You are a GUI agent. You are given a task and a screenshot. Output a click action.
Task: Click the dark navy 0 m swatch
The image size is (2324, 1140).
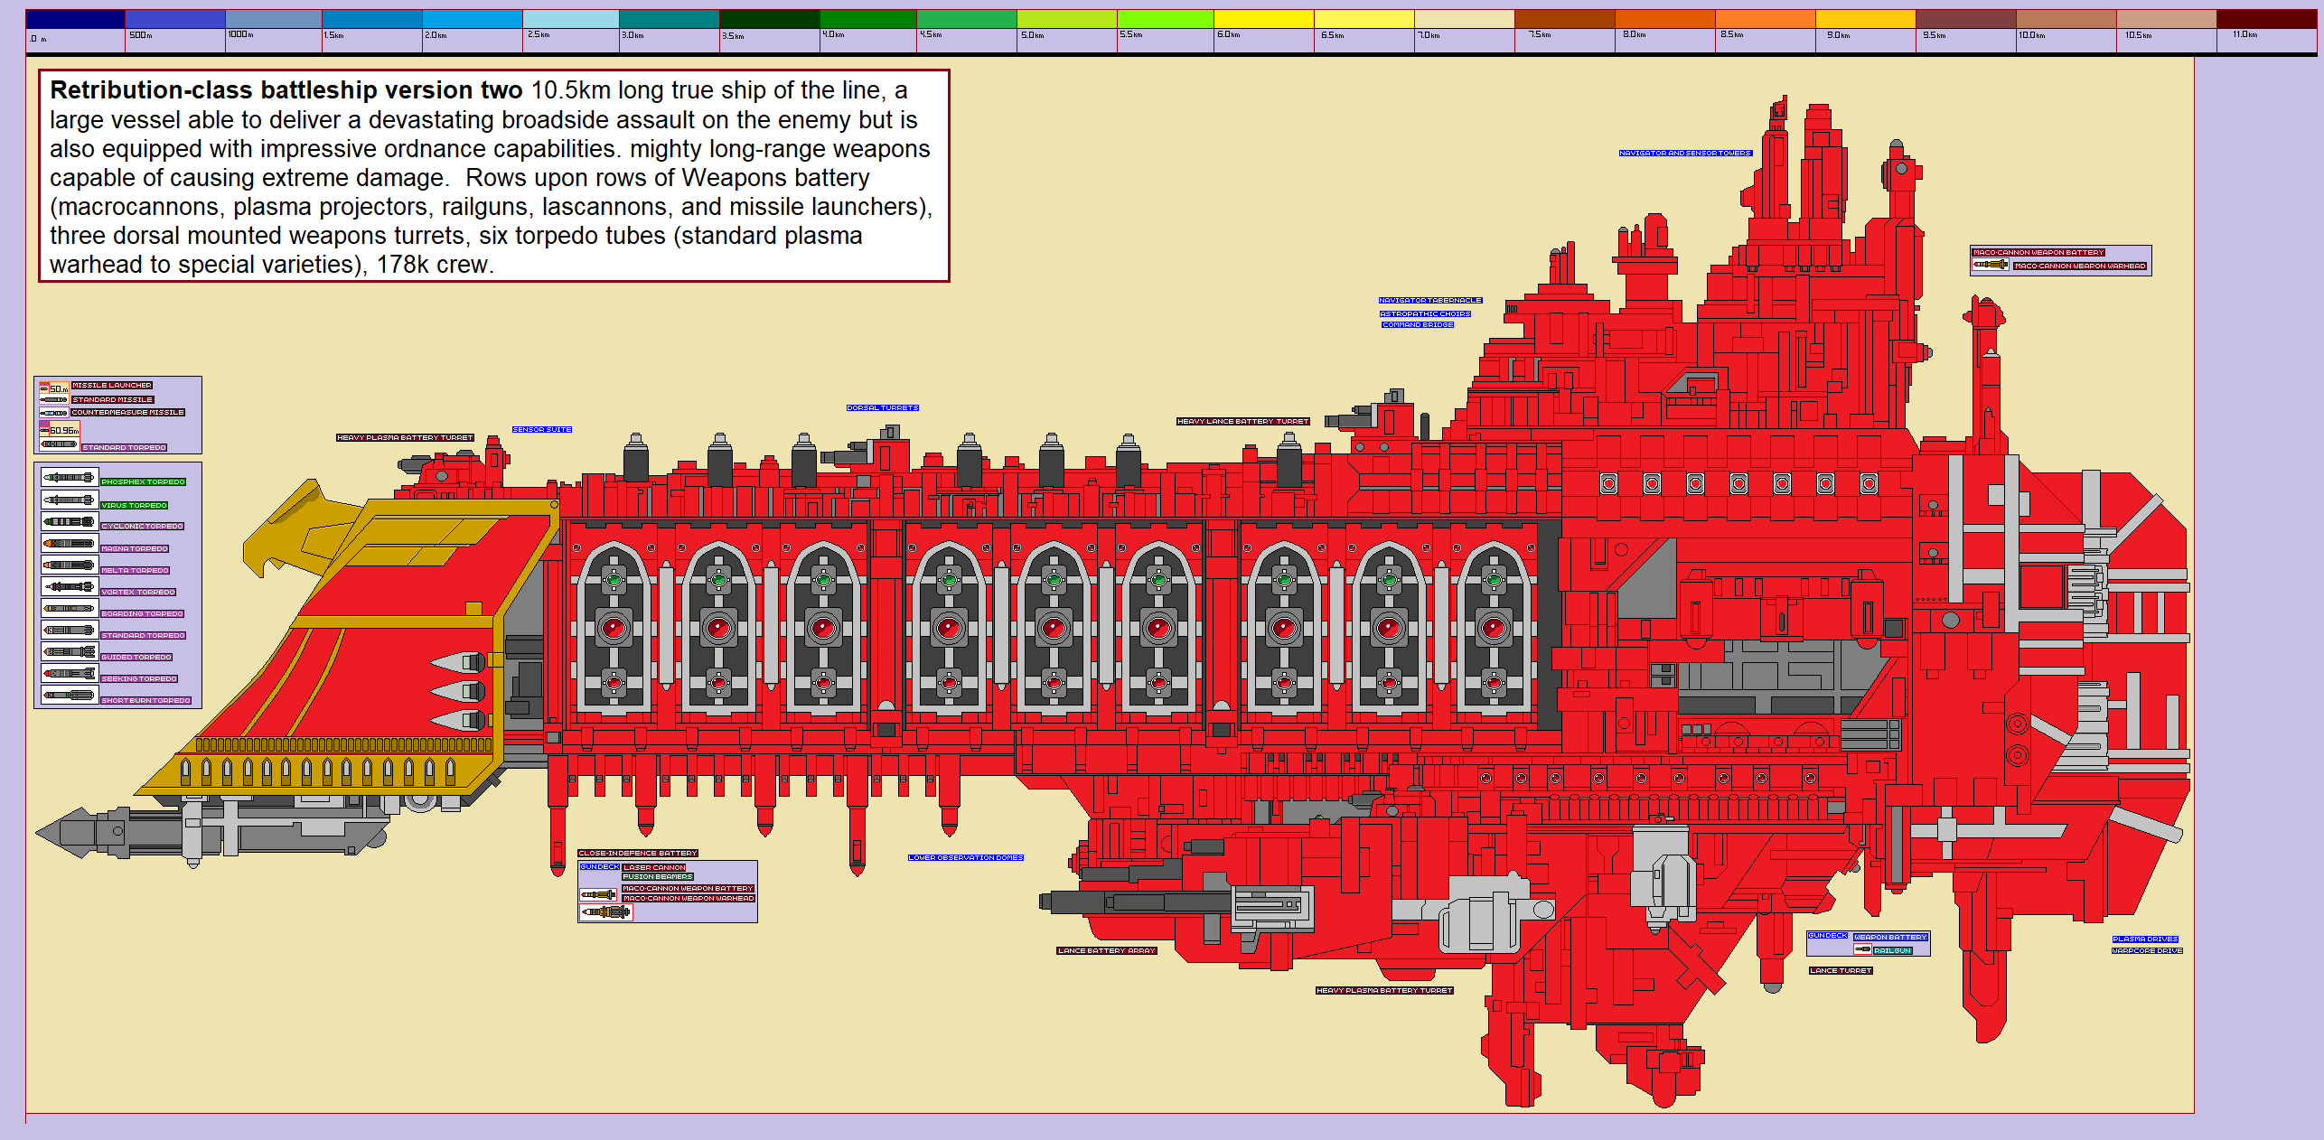click(75, 19)
